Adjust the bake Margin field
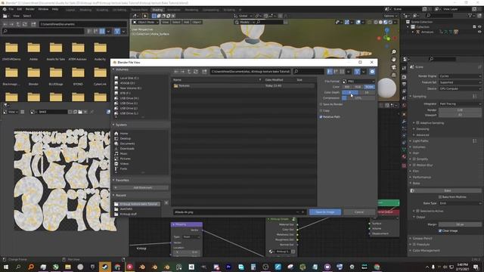 (x=460, y=224)
